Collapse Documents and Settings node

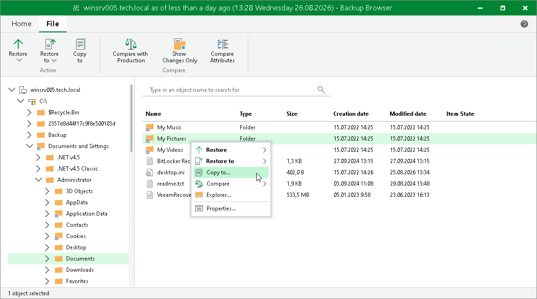(x=30, y=146)
